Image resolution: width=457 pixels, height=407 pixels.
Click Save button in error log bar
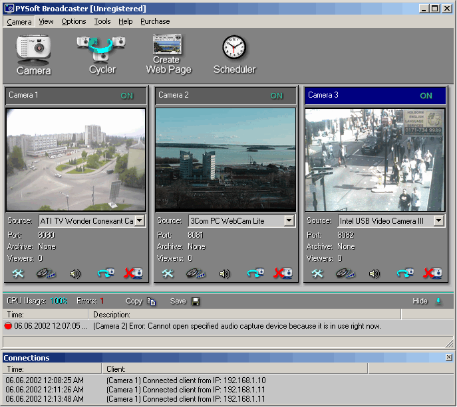pyautogui.click(x=184, y=301)
